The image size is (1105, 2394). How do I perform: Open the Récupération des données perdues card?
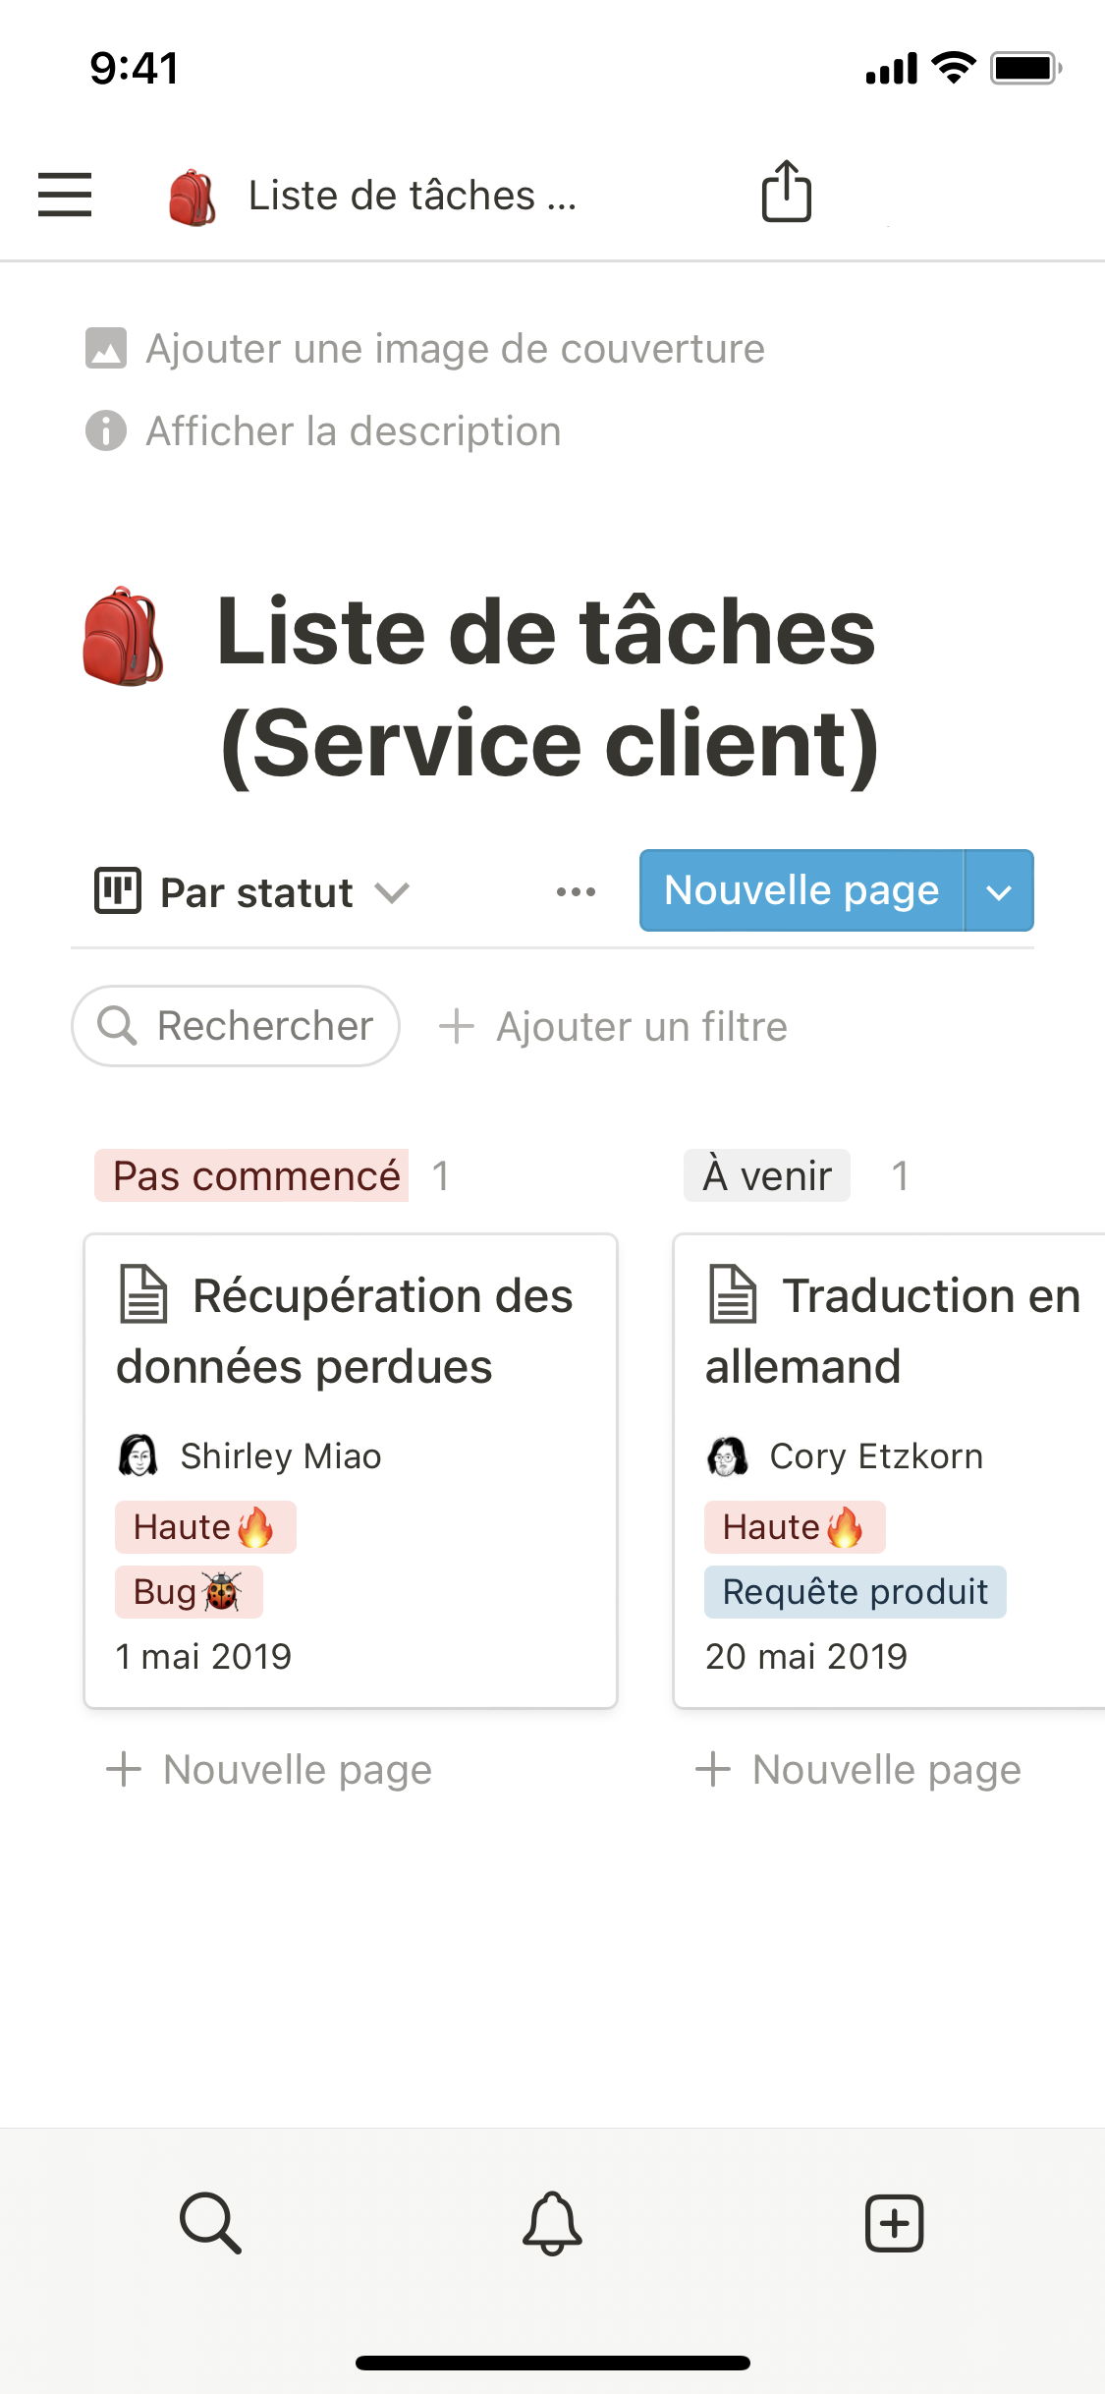pyautogui.click(x=351, y=1470)
